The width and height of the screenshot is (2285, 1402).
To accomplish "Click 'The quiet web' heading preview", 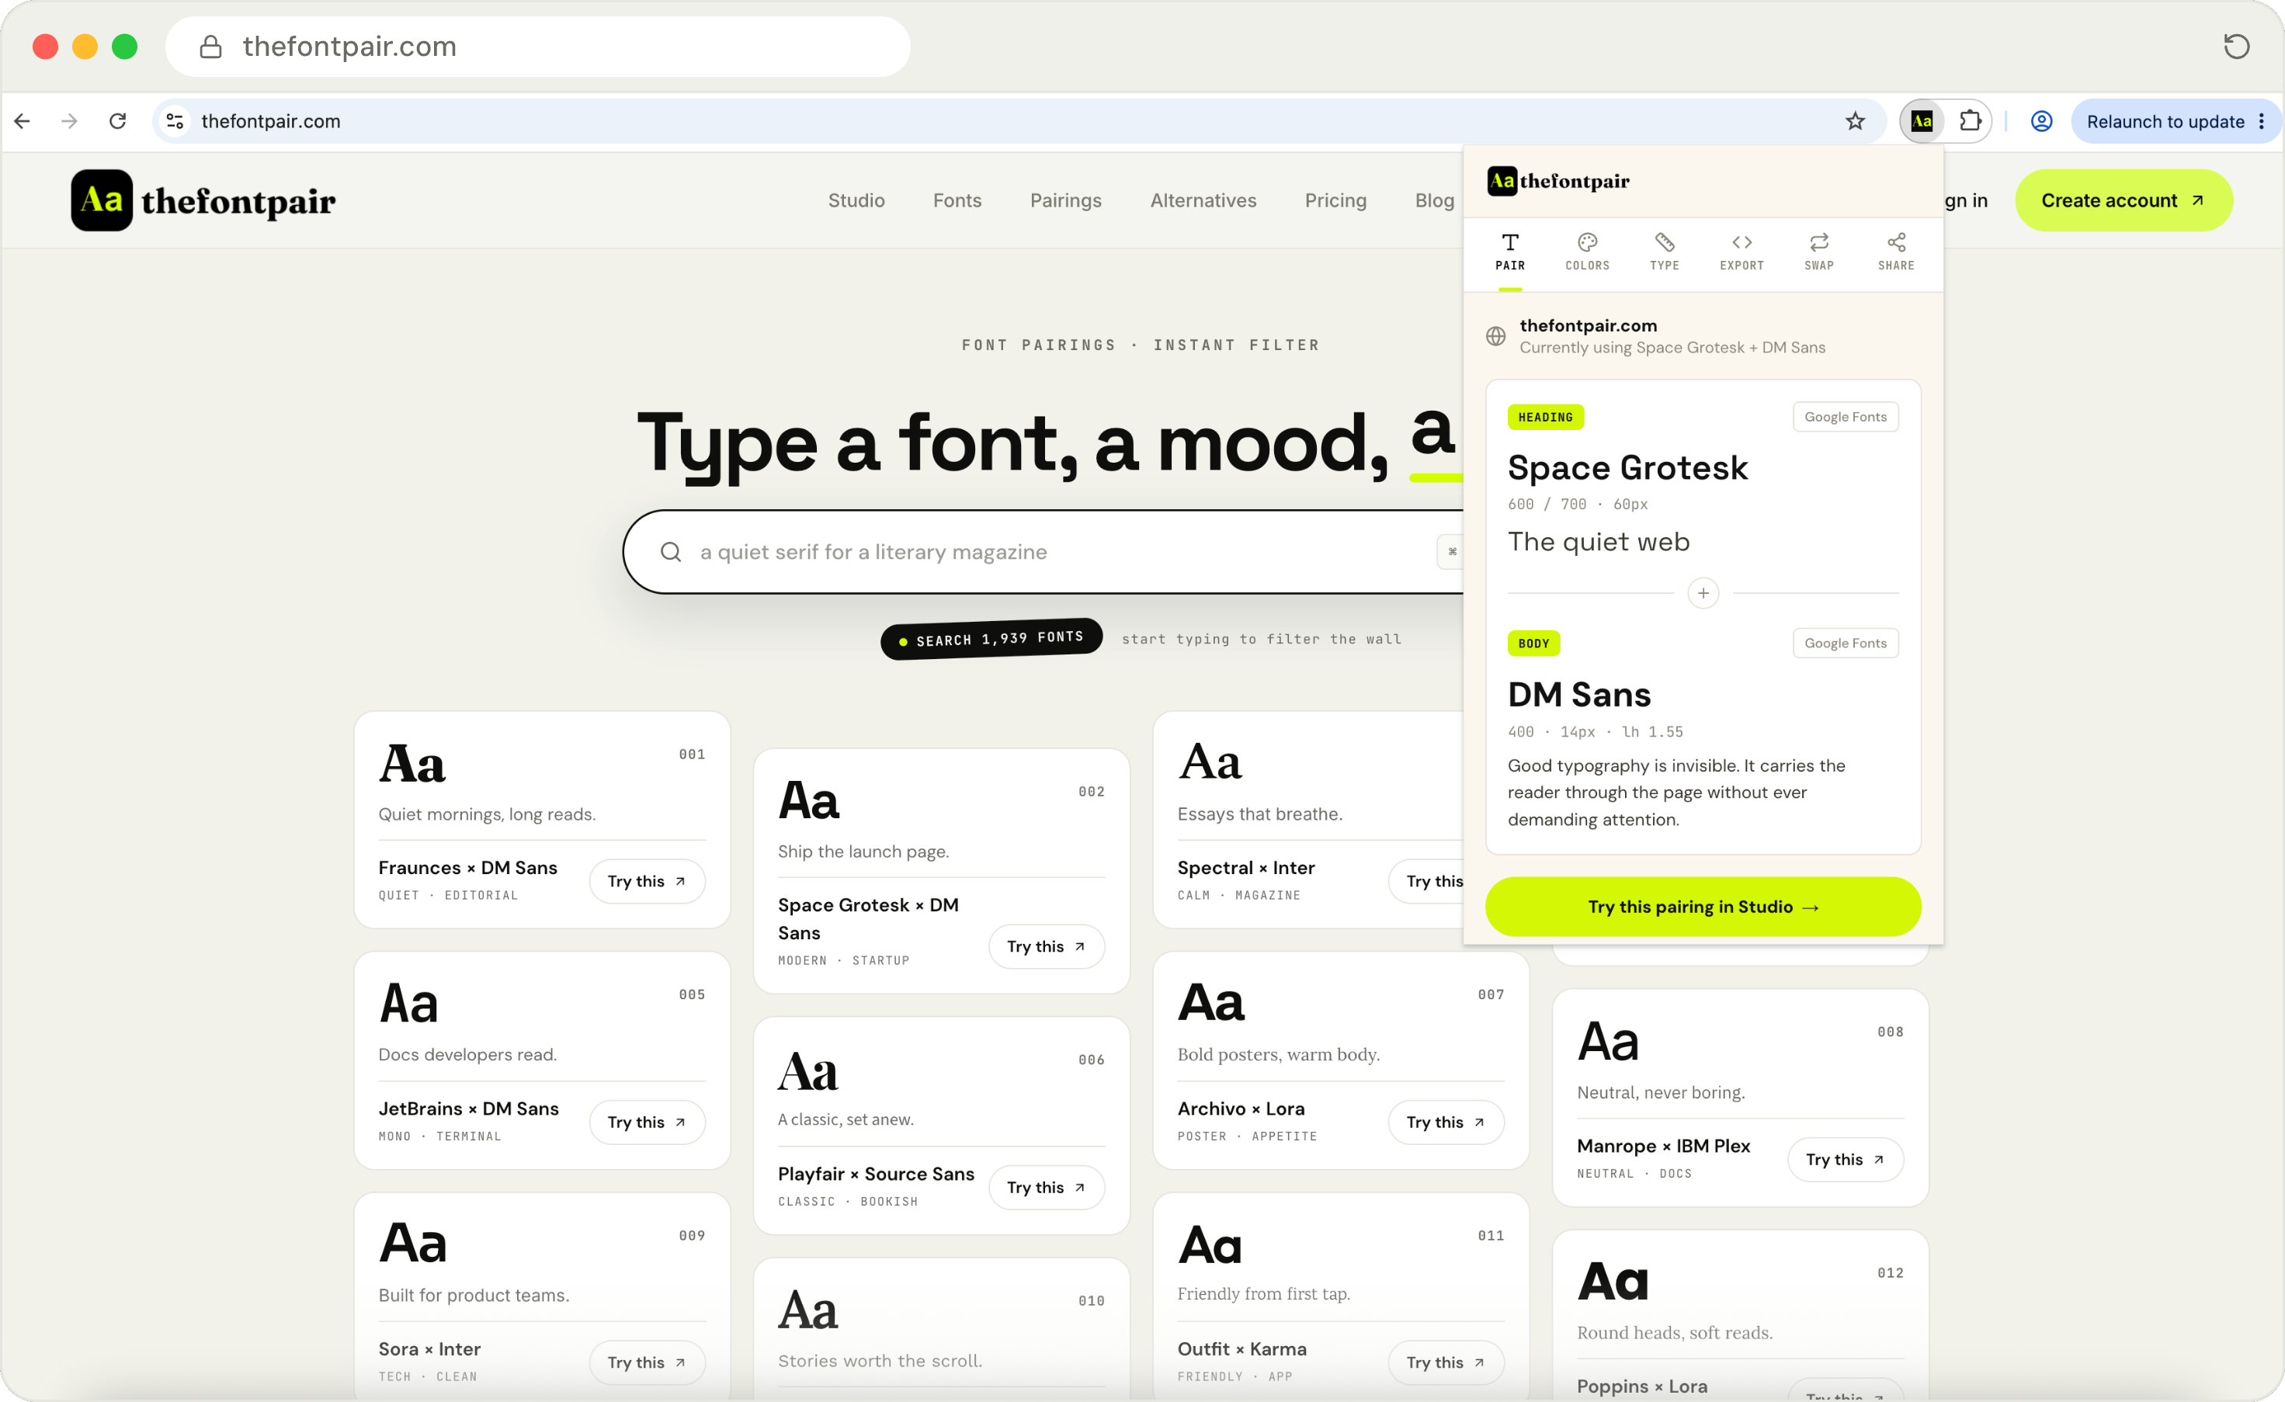I will tap(1599, 543).
